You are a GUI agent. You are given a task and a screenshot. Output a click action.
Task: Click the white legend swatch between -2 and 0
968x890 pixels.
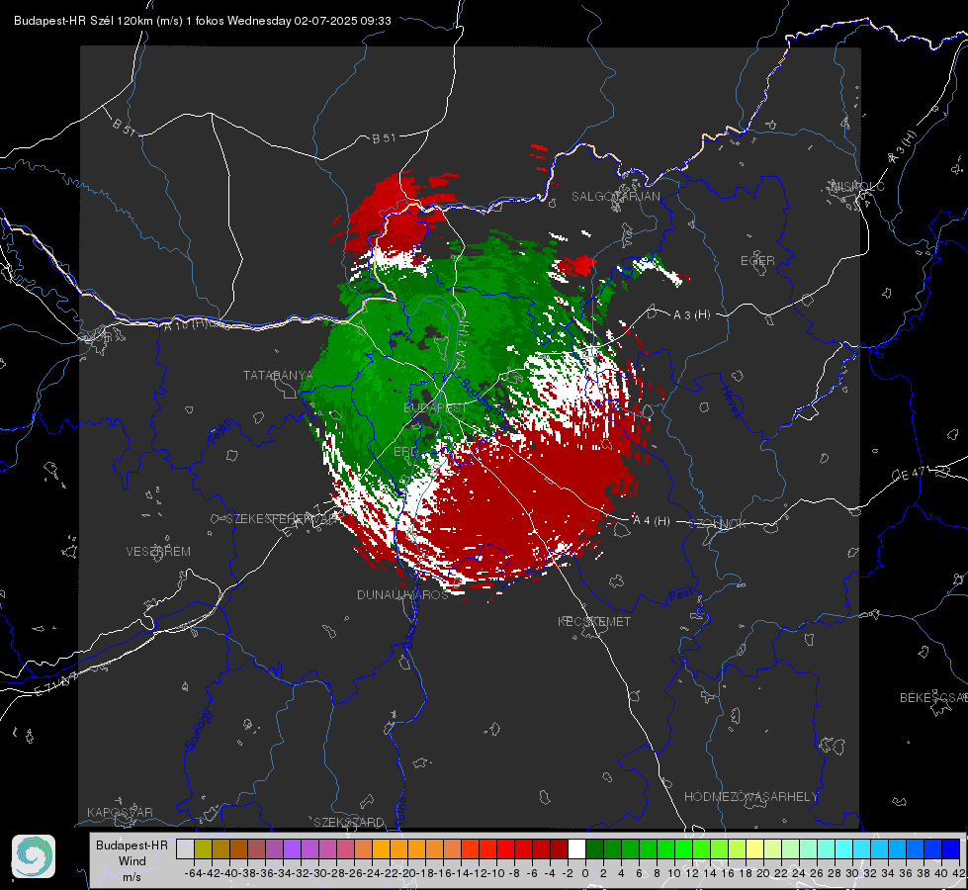[x=576, y=849]
